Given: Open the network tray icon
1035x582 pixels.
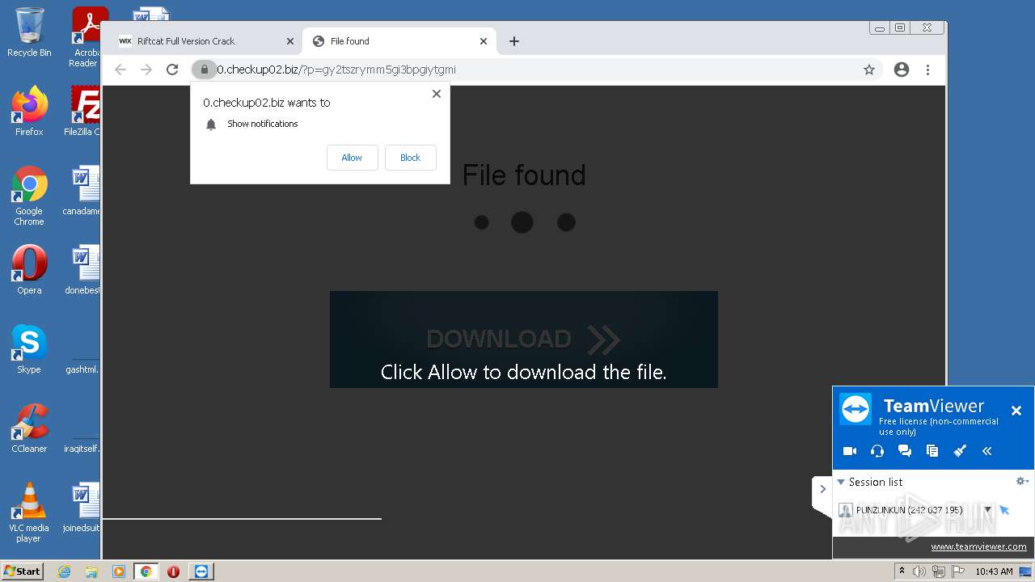Looking at the screenshot, I should pos(939,571).
